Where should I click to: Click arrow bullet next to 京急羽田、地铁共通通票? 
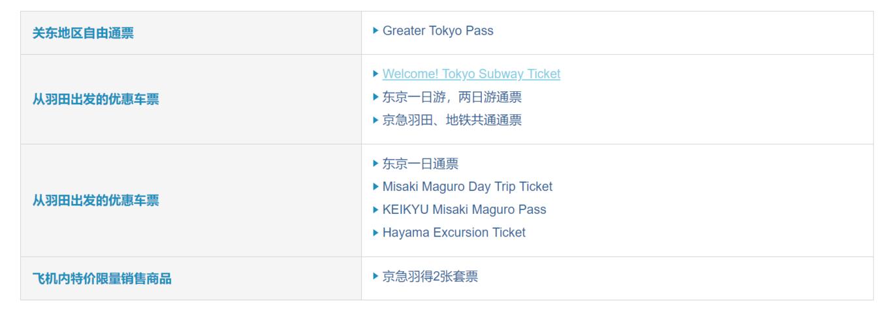pyautogui.click(x=375, y=119)
